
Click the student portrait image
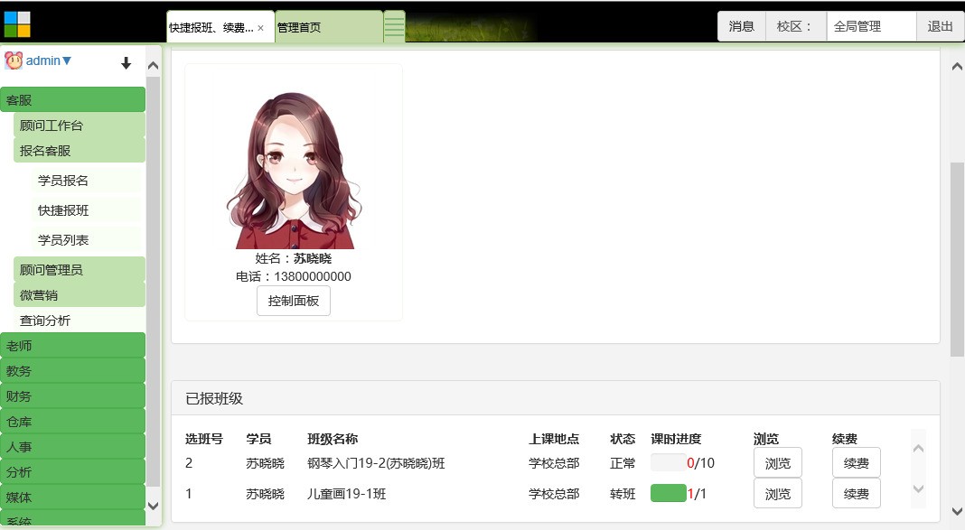[x=294, y=171]
